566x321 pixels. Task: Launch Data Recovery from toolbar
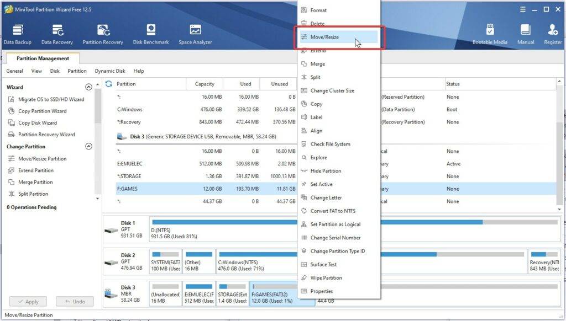pos(57,35)
